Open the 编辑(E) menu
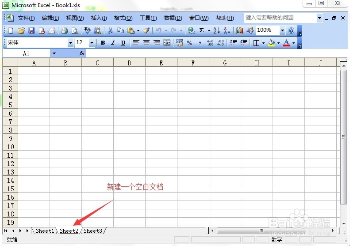Viewport: 350px width, 246px height. click(x=50, y=18)
